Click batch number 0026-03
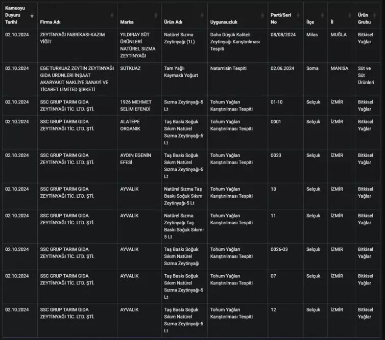This screenshot has width=385, height=340. [279, 249]
